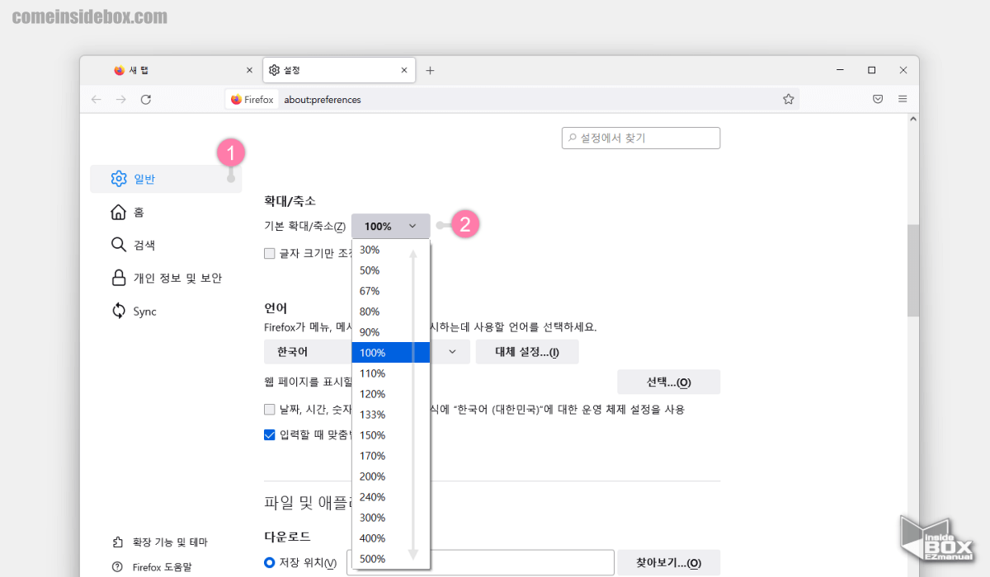This screenshot has width=990, height=577.
Task: Open the Pocket save icon
Action: (879, 99)
